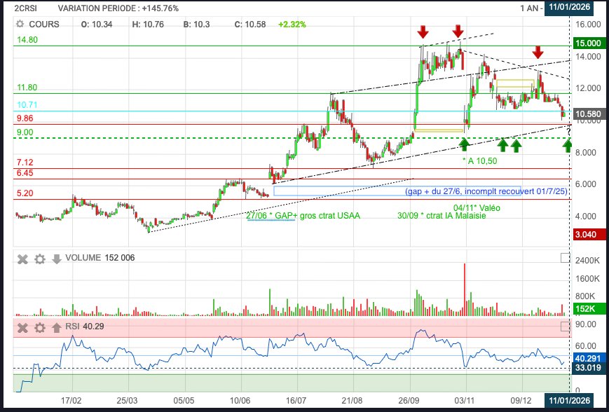Click the question mark annotation near trendline
The height and width of the screenshot is (412, 609).
(x=569, y=132)
